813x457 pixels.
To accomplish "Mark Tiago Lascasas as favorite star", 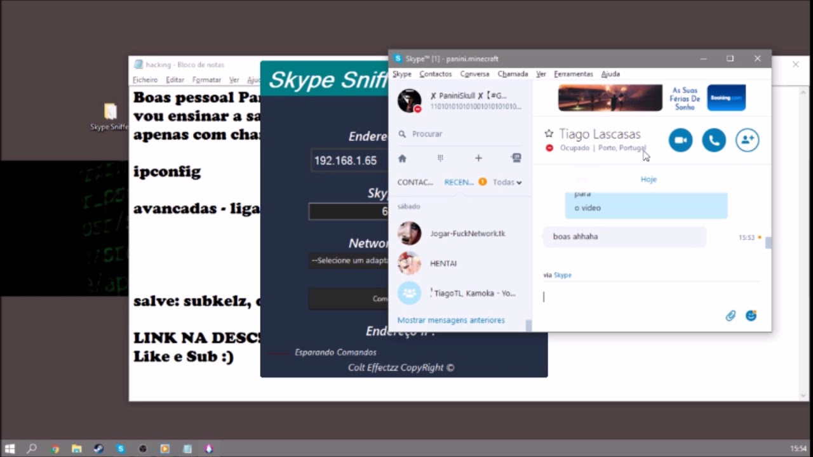I will [549, 134].
